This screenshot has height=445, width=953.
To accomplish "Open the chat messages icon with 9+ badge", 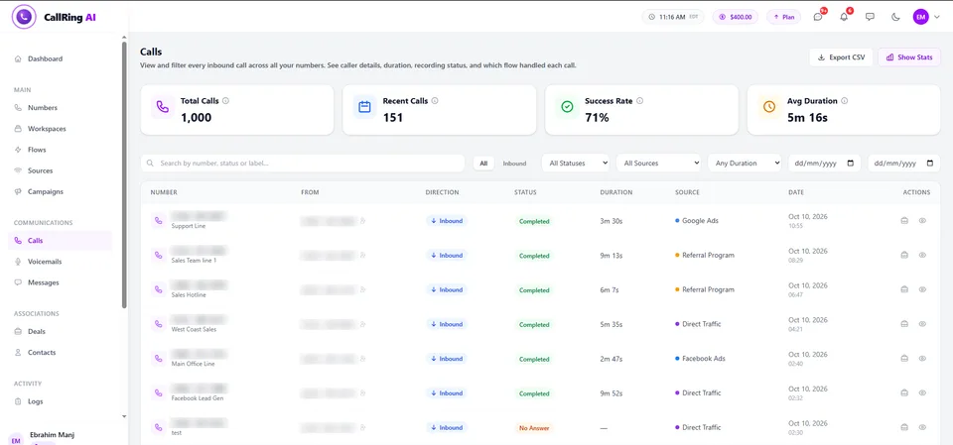I will pos(818,17).
